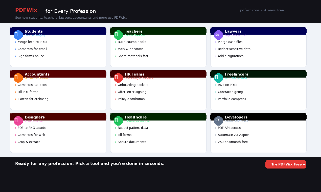The image size is (321, 192).
Task: Click 'PDF to PNG assets' item
Action: 32,128
